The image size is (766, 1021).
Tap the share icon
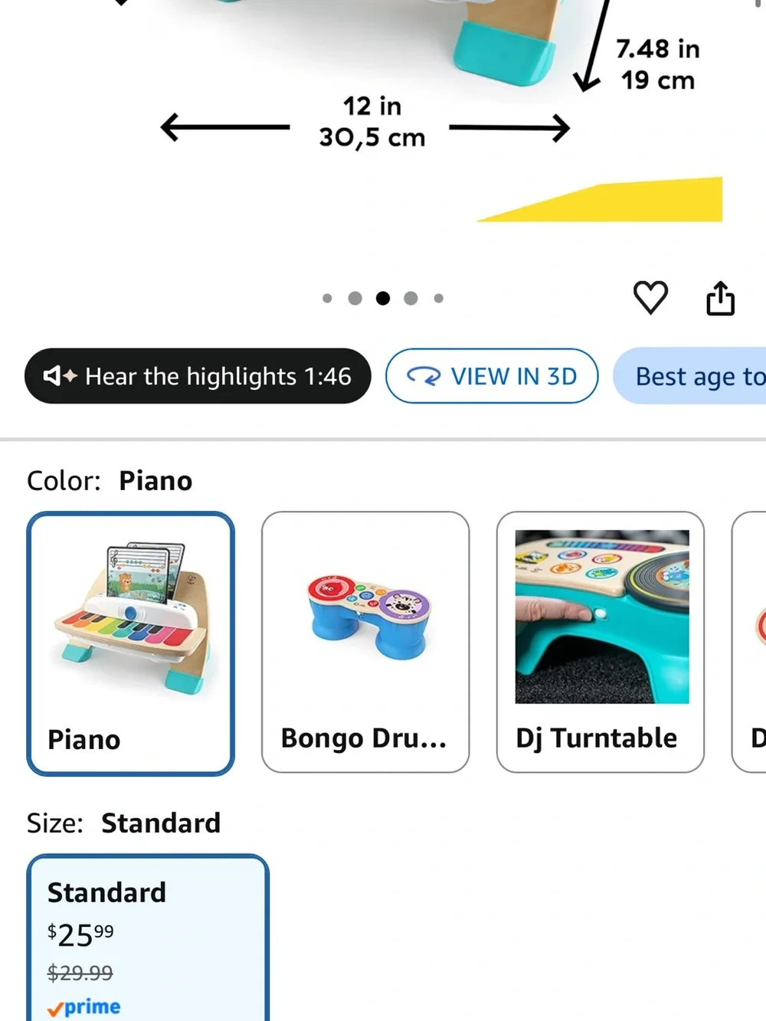tap(720, 298)
